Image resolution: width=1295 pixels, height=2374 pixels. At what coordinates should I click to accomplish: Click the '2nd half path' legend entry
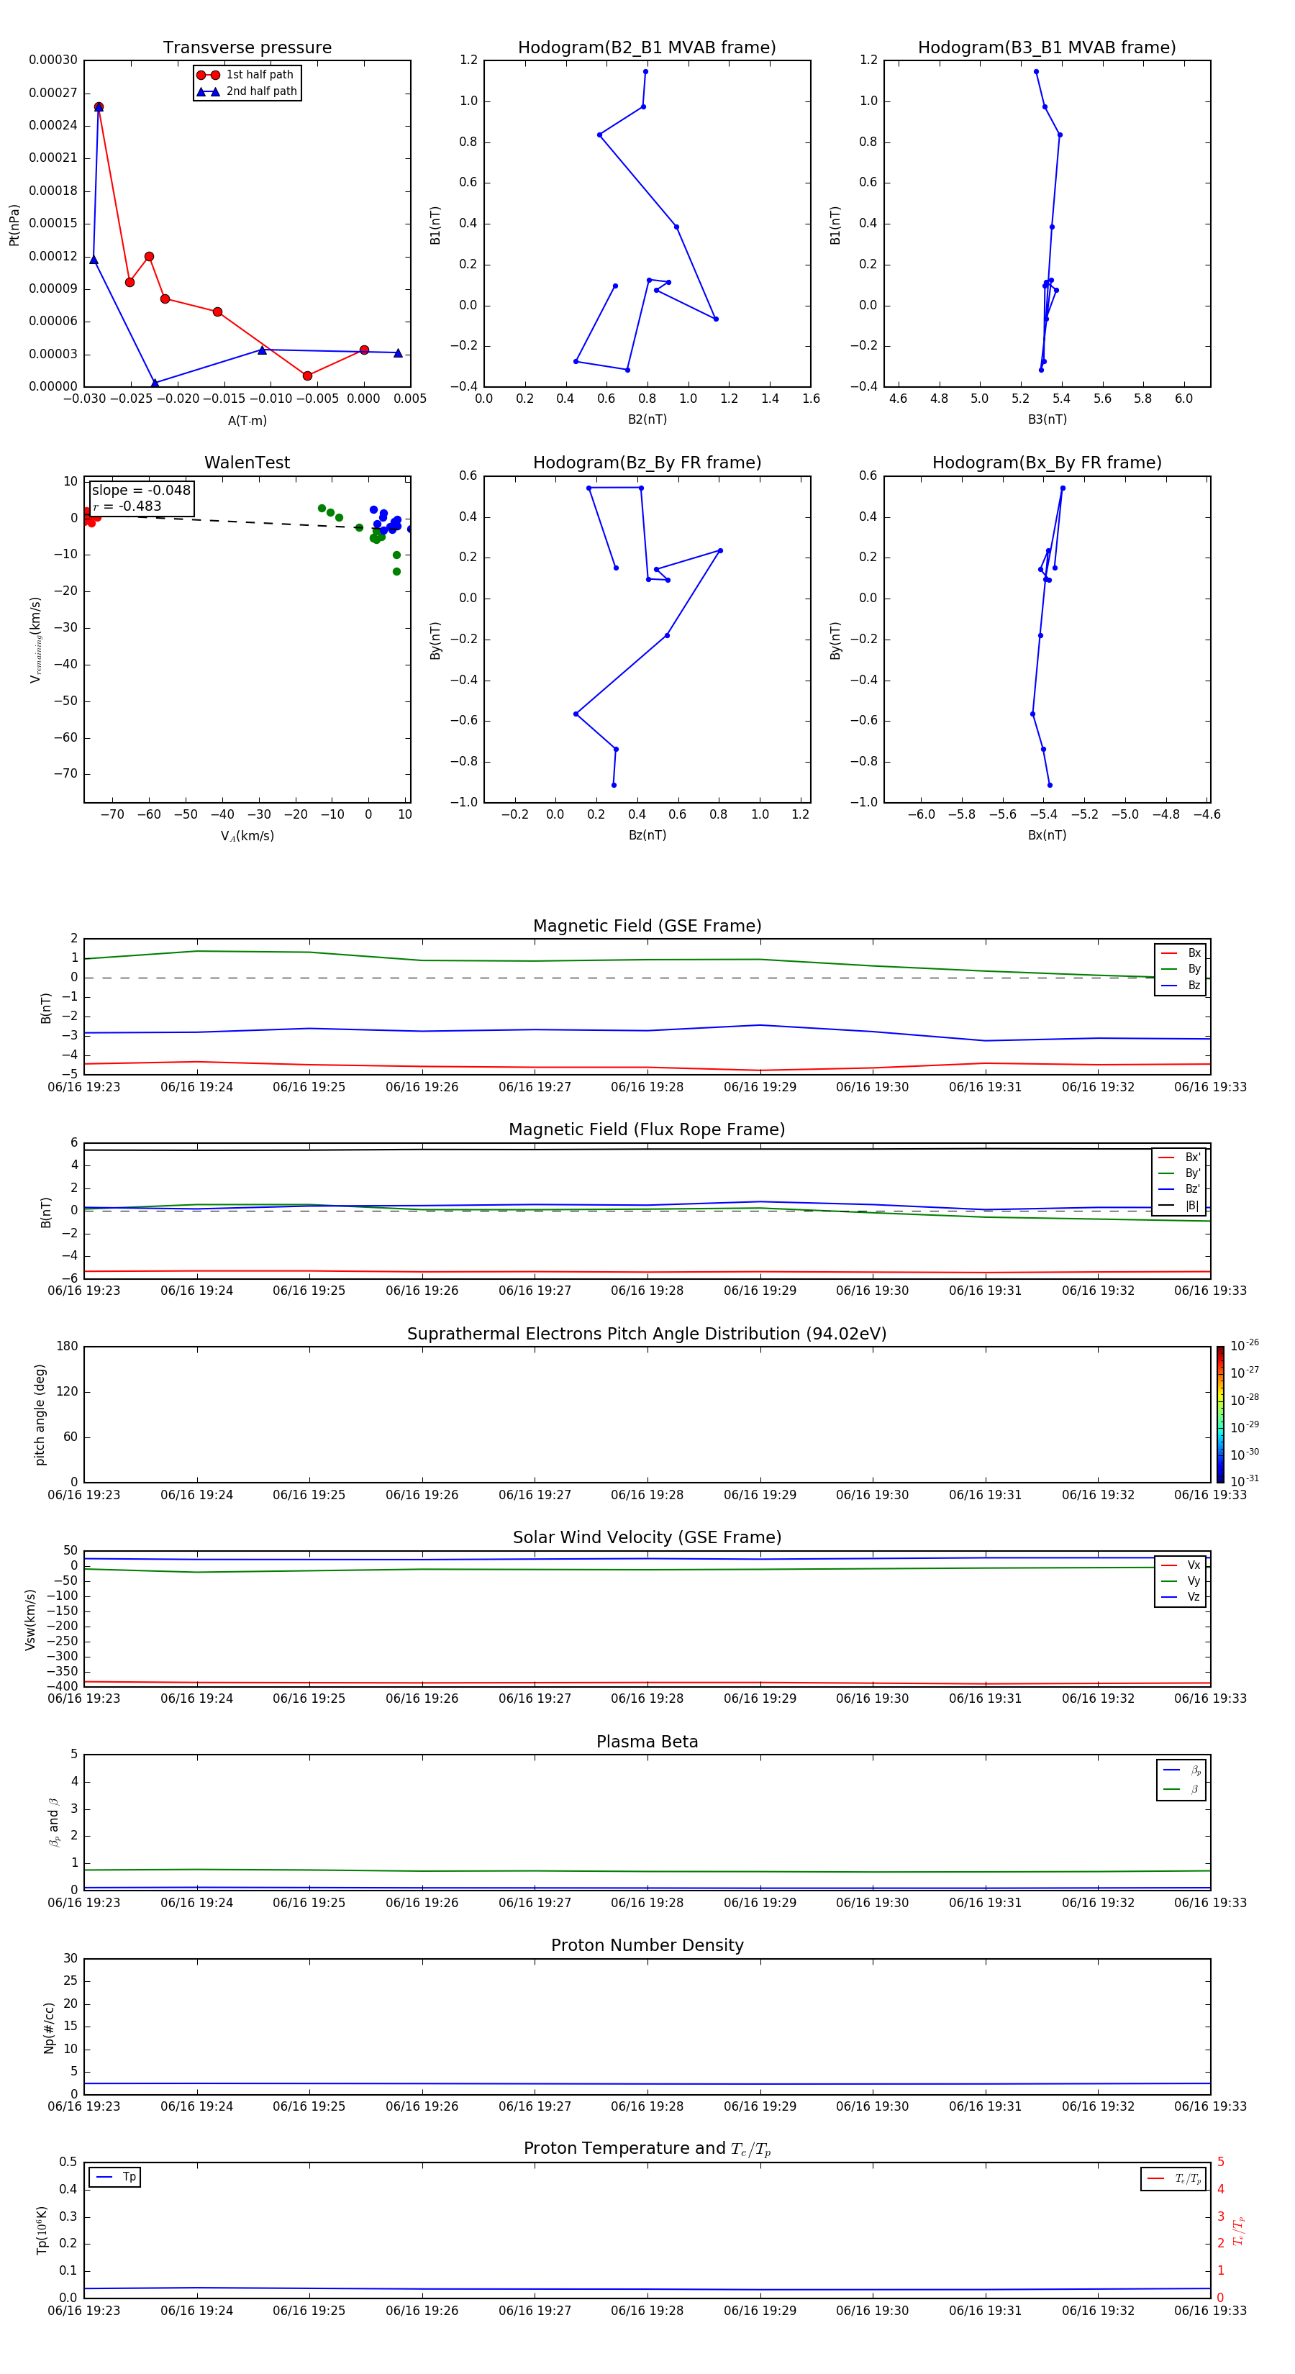(x=247, y=91)
